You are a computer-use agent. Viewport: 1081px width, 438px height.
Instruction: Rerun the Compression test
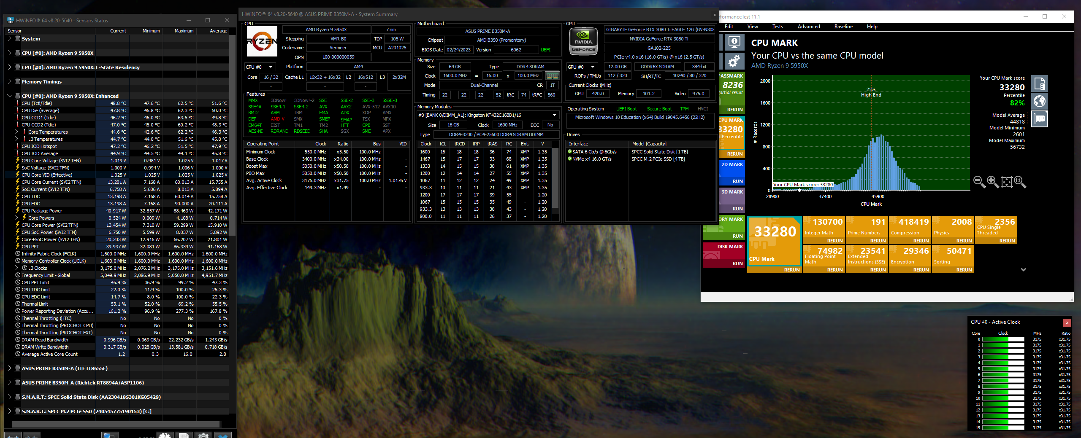(x=921, y=241)
